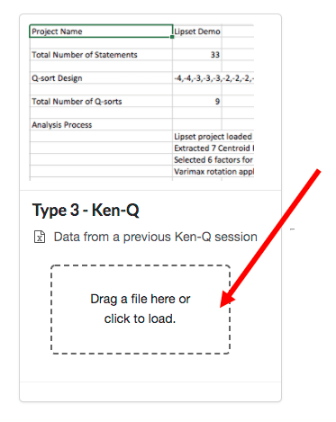Select 'Total Number of Q-sorts' cell
Viewport: 336px width, 422px height.
101,102
